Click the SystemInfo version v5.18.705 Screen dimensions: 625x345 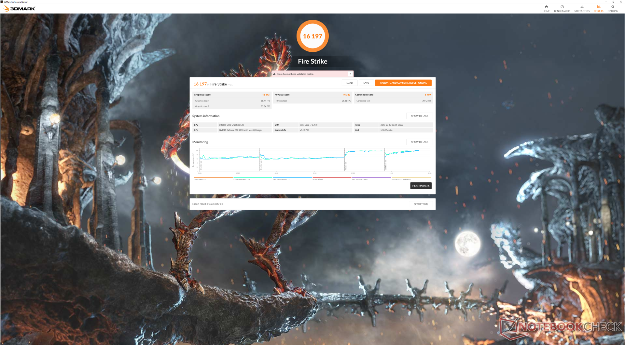304,130
